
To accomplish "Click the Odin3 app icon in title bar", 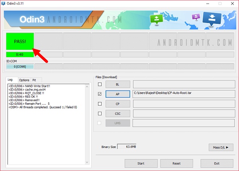I will coord(3,3).
